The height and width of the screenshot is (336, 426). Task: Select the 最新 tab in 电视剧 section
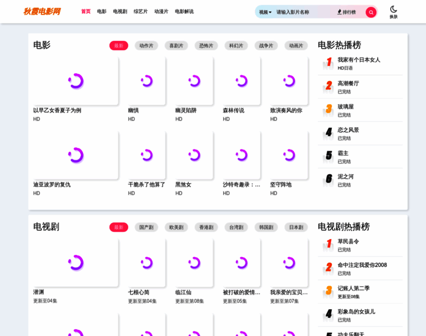click(119, 227)
